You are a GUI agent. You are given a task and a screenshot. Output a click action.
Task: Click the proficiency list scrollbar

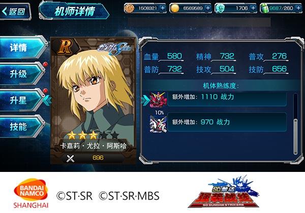(295, 124)
